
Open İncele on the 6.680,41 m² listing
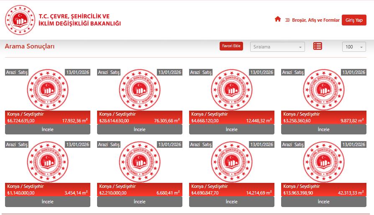point(140,202)
